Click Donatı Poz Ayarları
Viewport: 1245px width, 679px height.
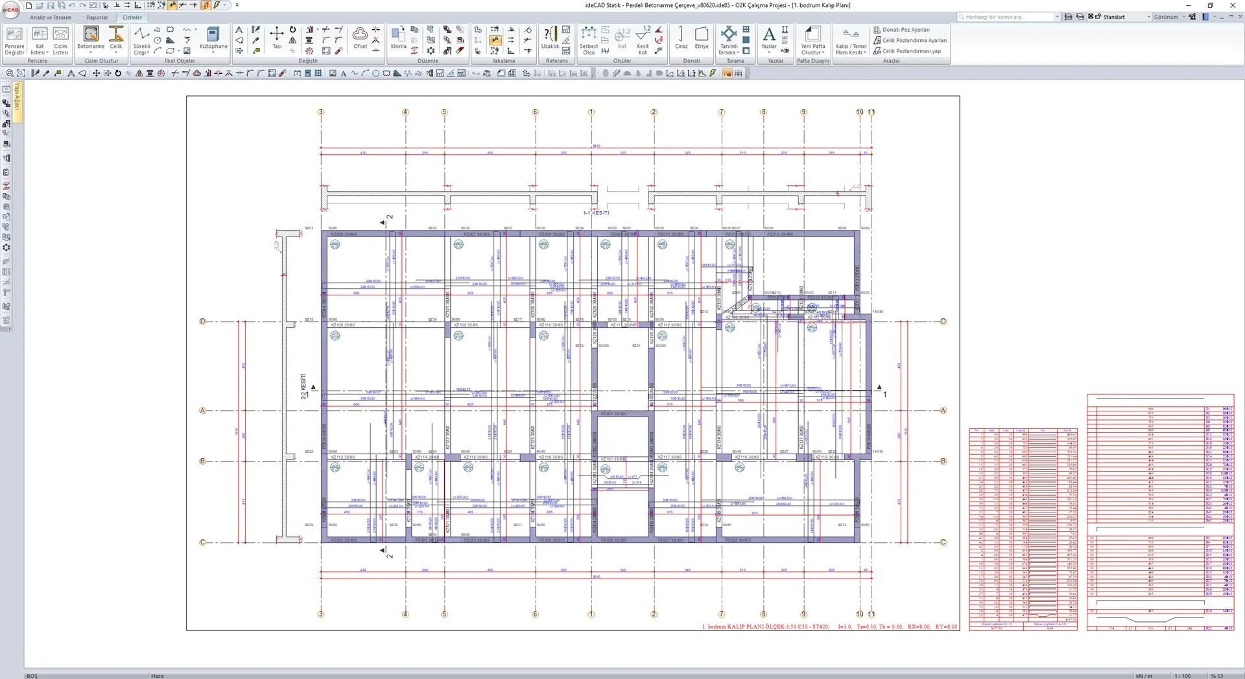(901, 30)
